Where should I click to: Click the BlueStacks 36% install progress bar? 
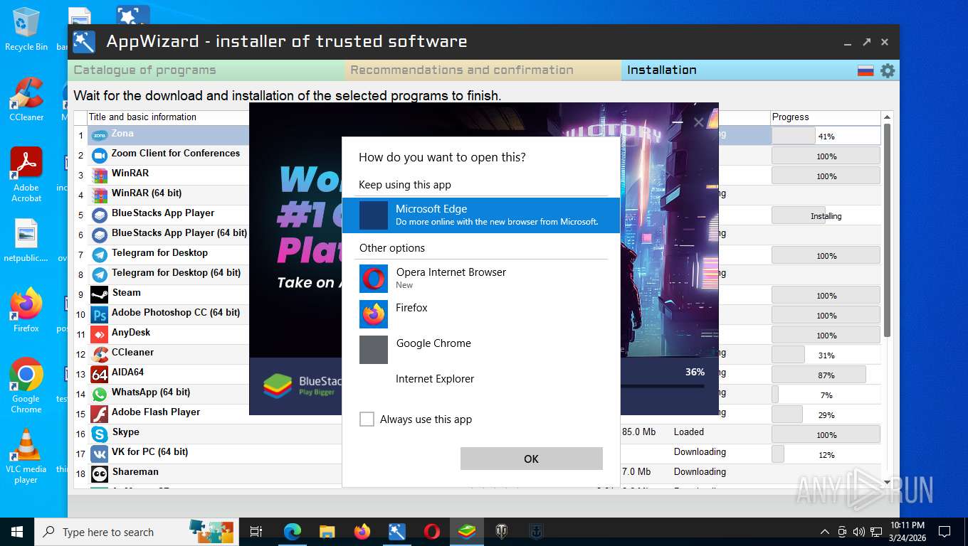tap(663, 386)
